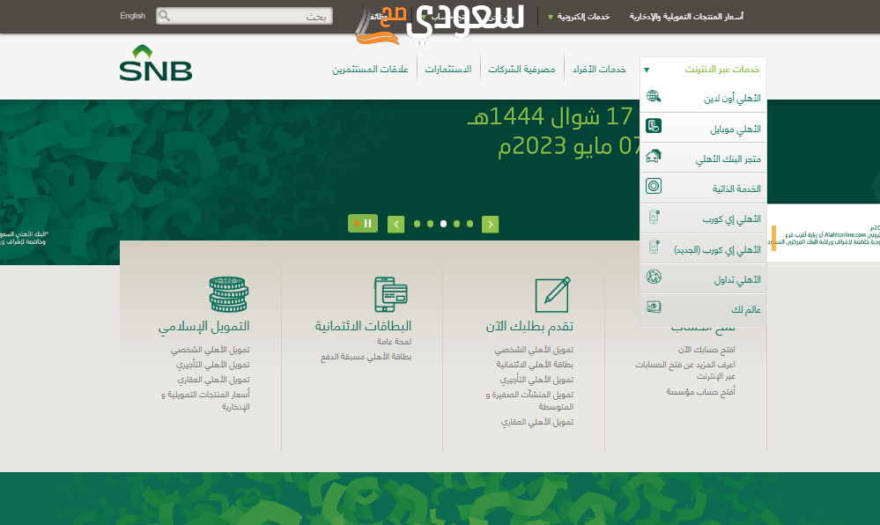This screenshot has width=880, height=525.
Task: Open تمويل الأهلي العقاري under apply now
Action: 537,422
